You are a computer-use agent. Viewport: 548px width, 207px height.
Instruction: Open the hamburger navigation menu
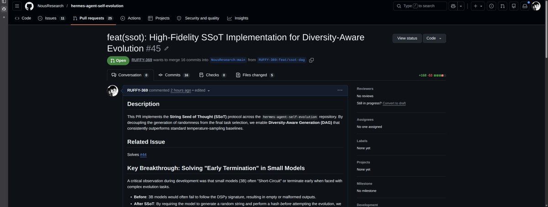click(x=17, y=6)
